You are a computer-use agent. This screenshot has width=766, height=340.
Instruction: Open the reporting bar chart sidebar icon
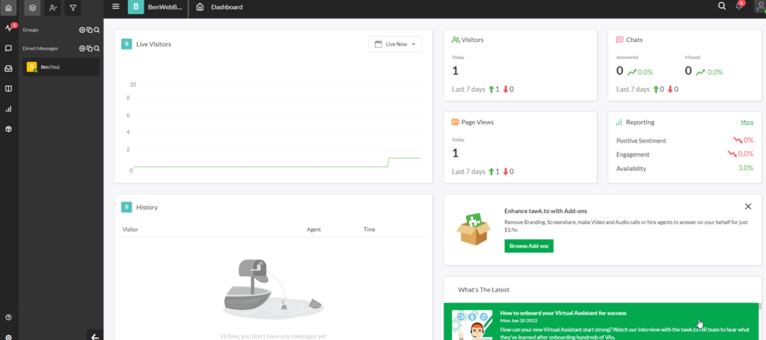[8, 109]
